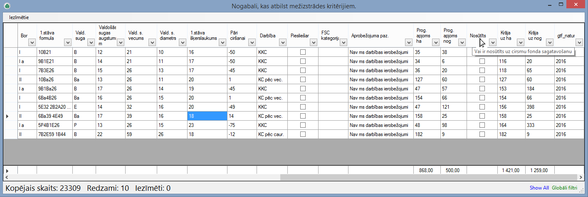Viewport: 588px width, 197px height.
Task: Click the formula cell 5P4B1E26
Action: click(54, 125)
